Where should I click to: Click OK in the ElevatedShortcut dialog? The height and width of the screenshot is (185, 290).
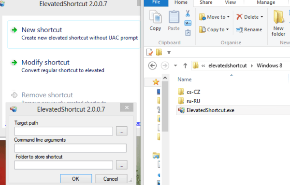(x=76, y=179)
